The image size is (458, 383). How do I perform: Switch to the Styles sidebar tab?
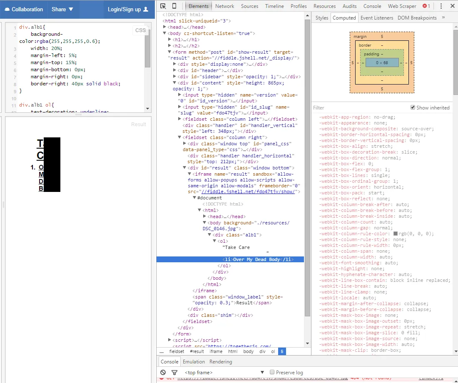click(321, 18)
